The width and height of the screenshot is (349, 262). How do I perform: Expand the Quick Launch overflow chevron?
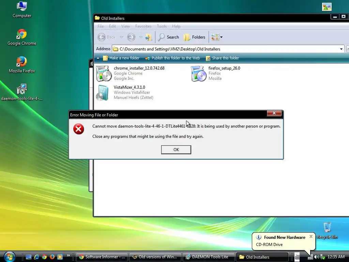(68, 255)
